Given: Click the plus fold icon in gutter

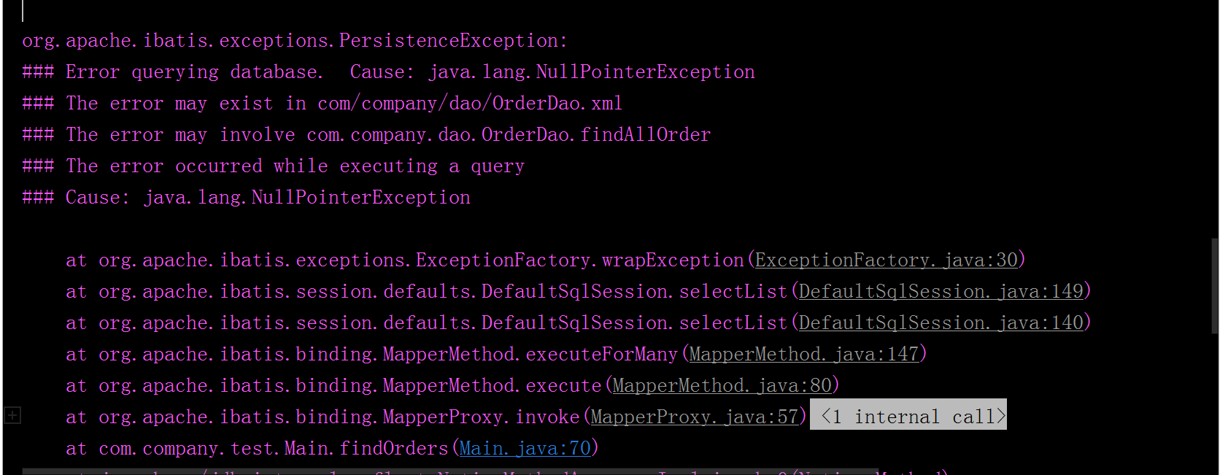Looking at the screenshot, I should point(12,416).
